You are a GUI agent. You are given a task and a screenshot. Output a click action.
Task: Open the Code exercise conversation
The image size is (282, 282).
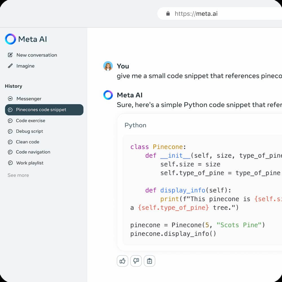30,120
